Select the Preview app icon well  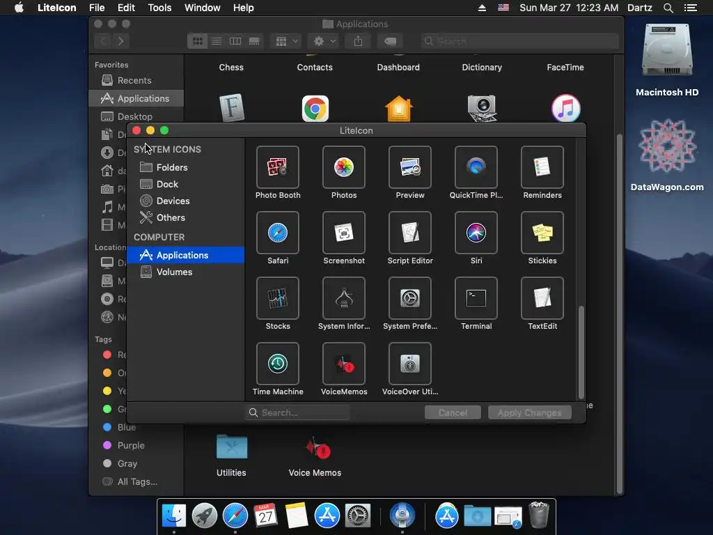409,167
